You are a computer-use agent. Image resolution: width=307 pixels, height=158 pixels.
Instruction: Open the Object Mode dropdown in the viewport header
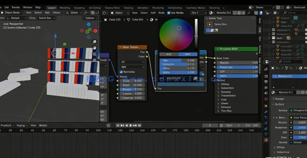[x=12, y=13]
